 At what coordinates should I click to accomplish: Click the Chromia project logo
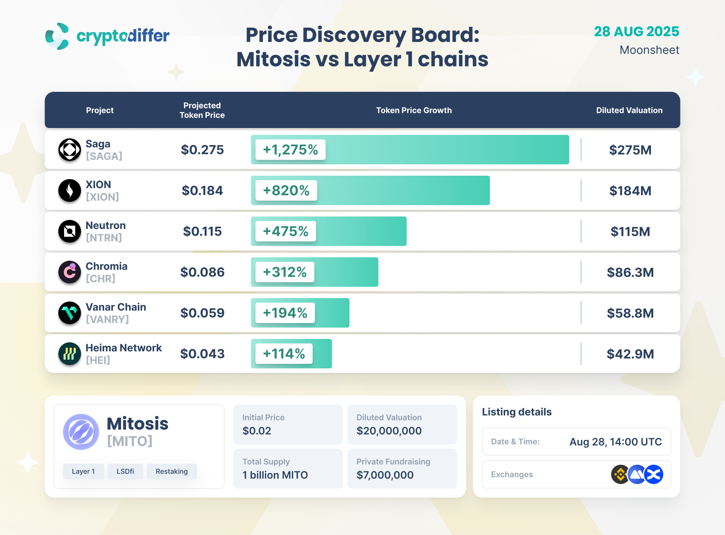pos(69,272)
